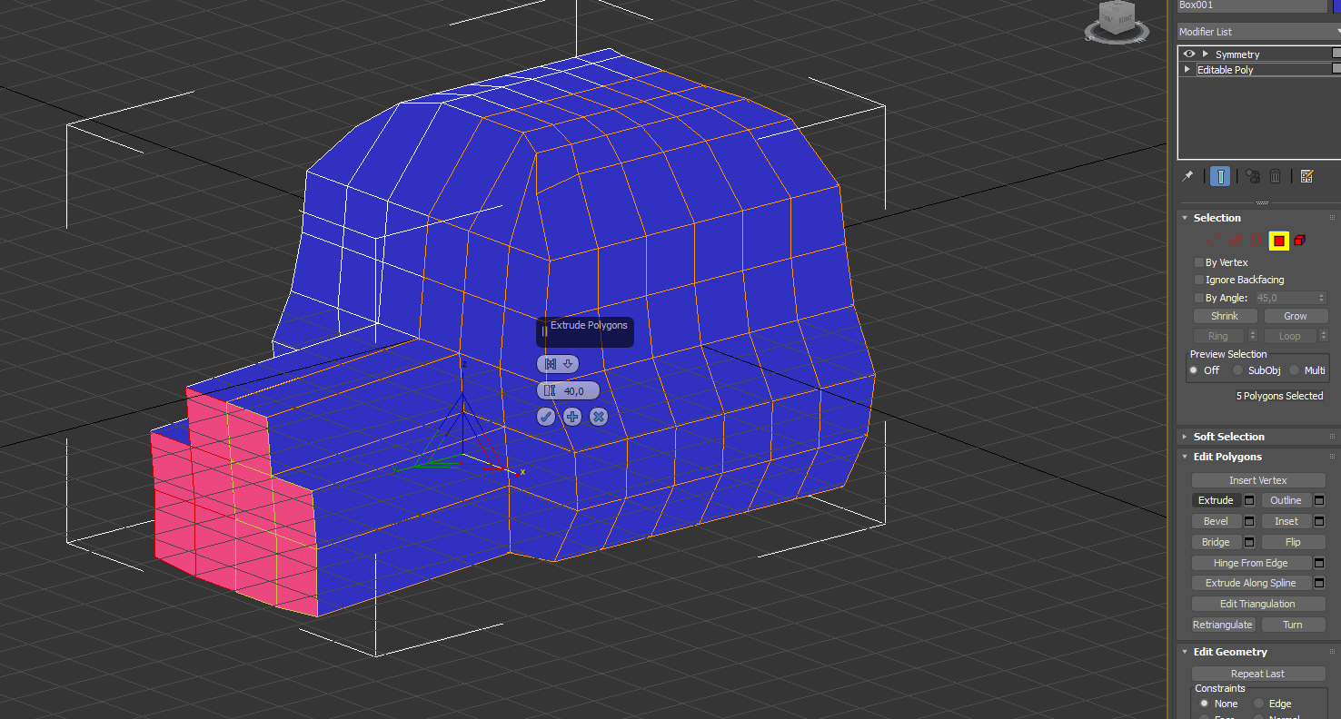Select Symmetry in the modifier stack
This screenshot has width=1341, height=719.
point(1237,54)
